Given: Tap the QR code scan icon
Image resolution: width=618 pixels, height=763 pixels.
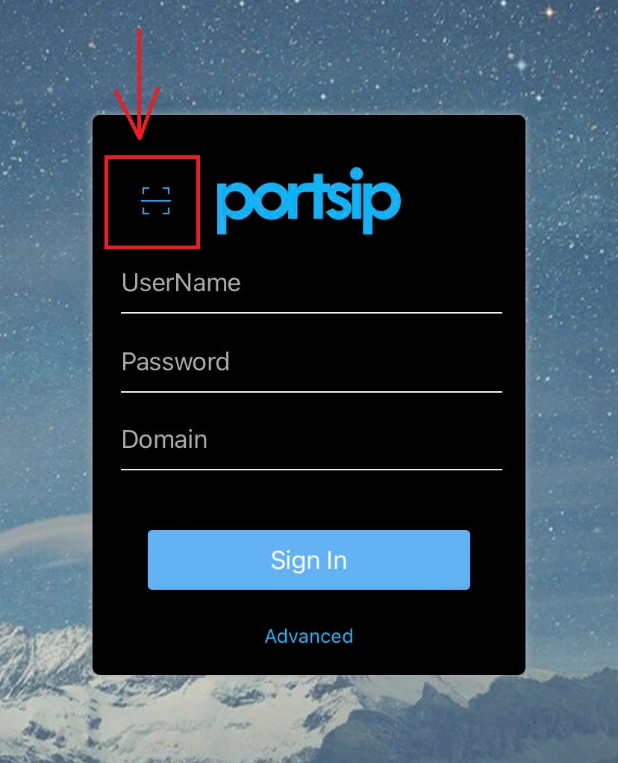Looking at the screenshot, I should [x=156, y=201].
